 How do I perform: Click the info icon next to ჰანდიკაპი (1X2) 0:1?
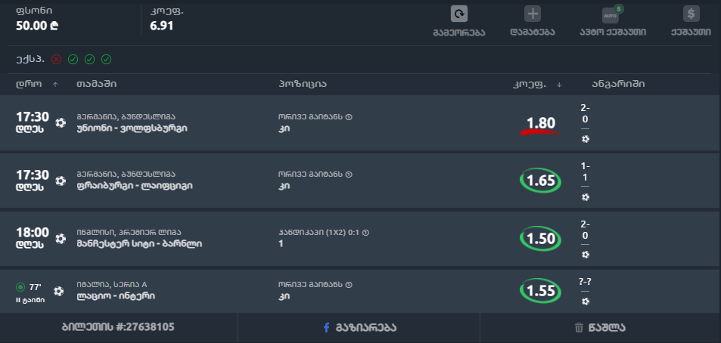pos(365,233)
